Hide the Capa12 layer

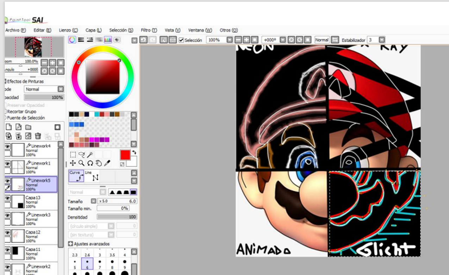click(x=7, y=232)
